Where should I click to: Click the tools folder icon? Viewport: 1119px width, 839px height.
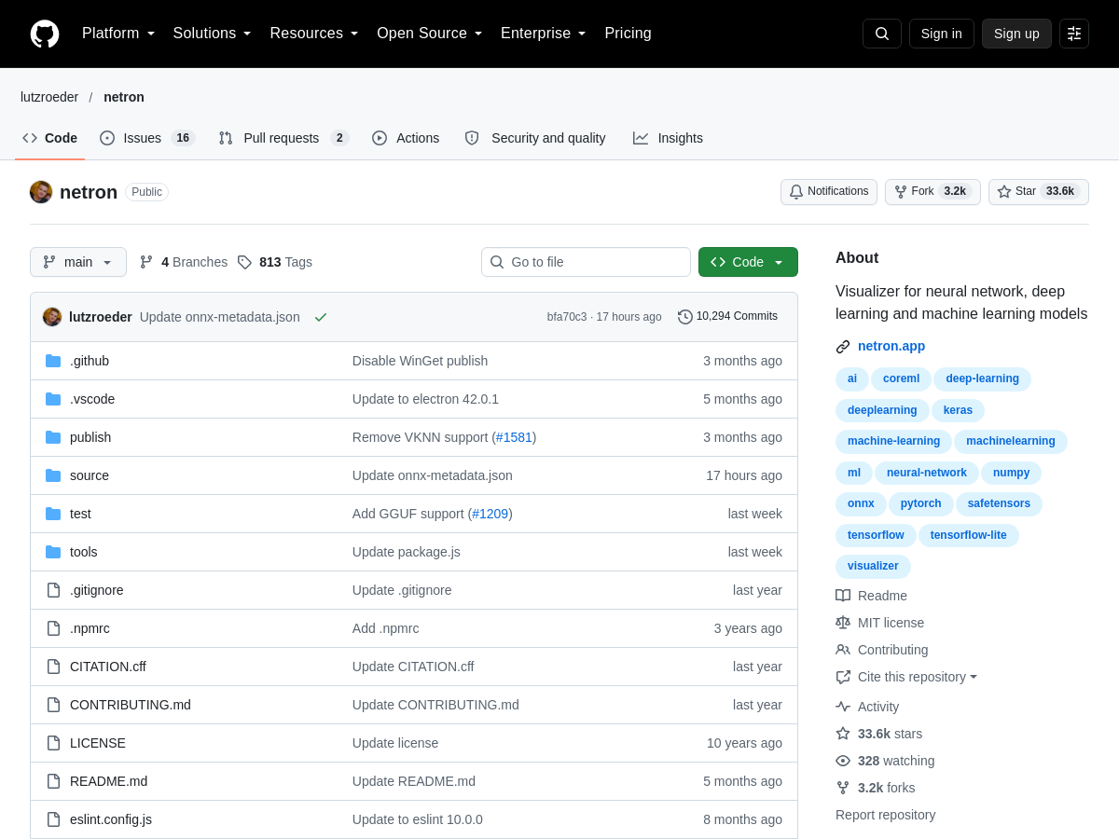click(x=53, y=552)
